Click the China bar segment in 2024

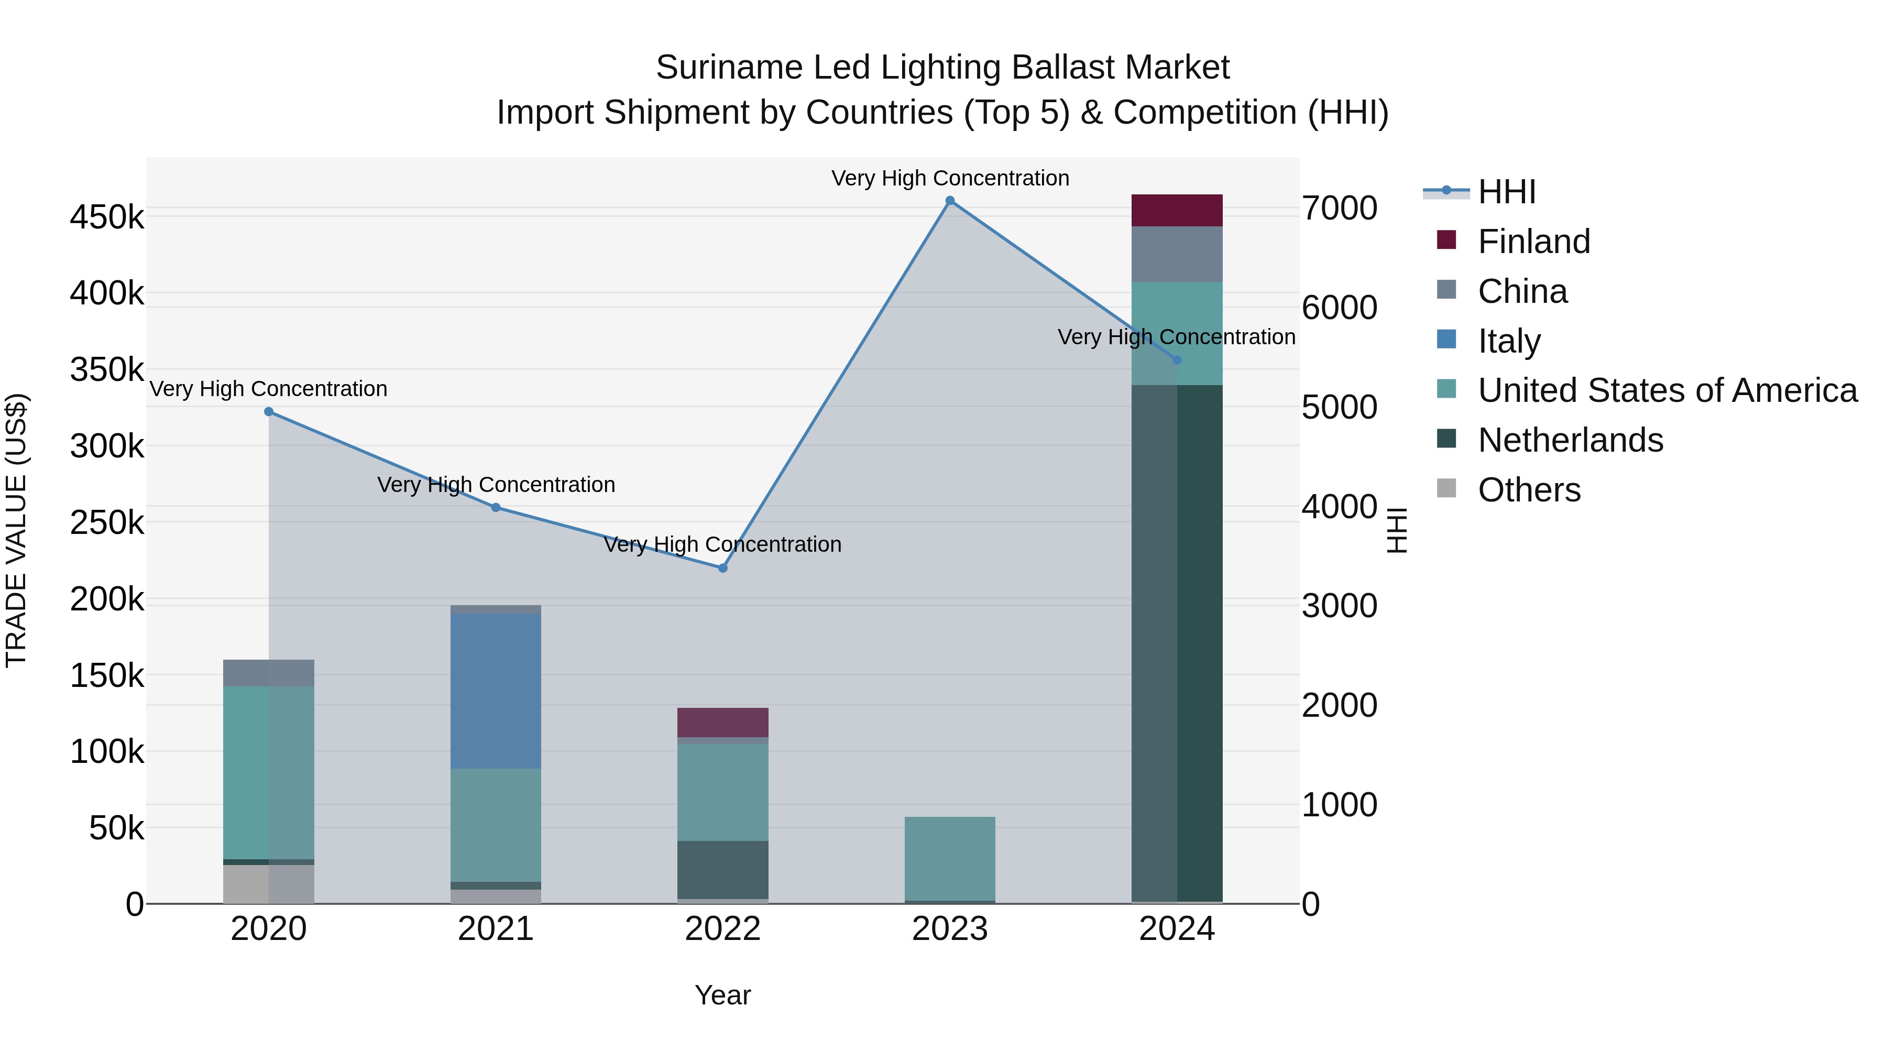1177,254
